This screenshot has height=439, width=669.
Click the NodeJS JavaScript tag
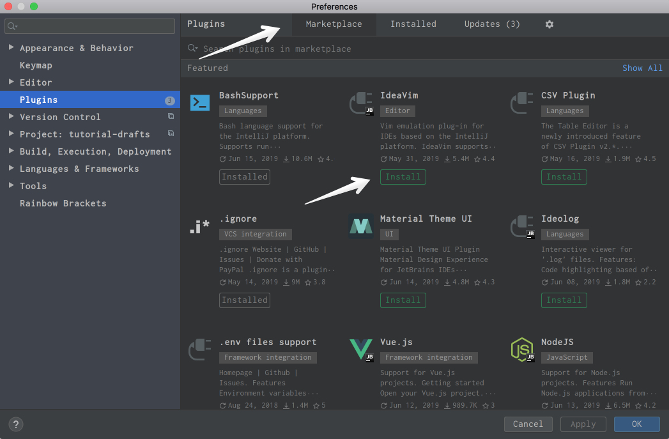[567, 357]
